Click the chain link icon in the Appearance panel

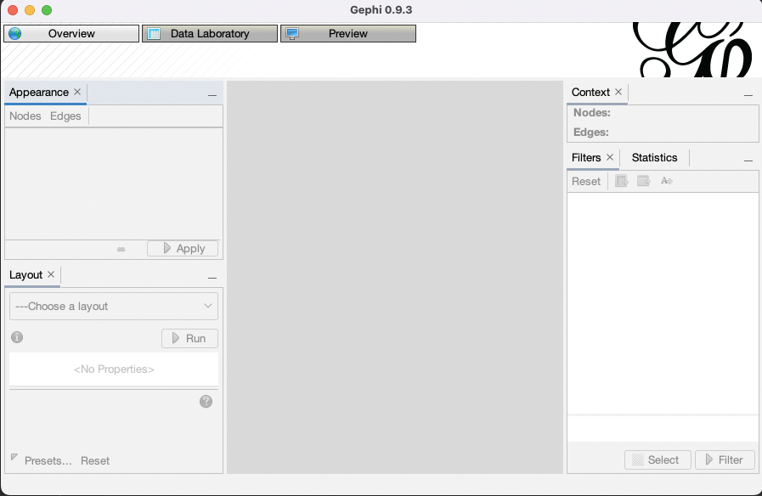point(120,248)
